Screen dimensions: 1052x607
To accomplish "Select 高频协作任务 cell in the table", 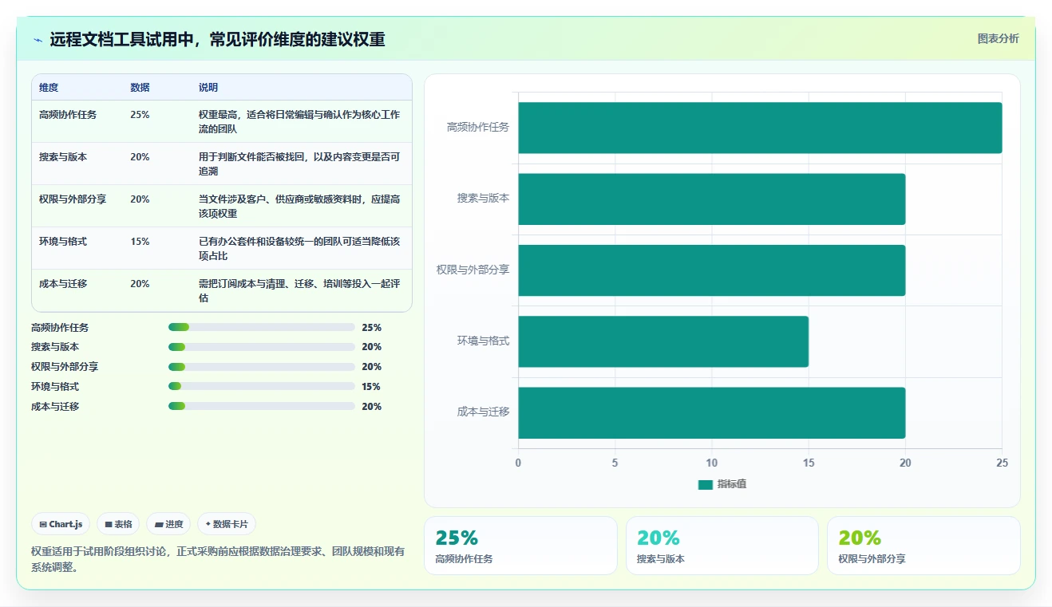I will 68,115.
